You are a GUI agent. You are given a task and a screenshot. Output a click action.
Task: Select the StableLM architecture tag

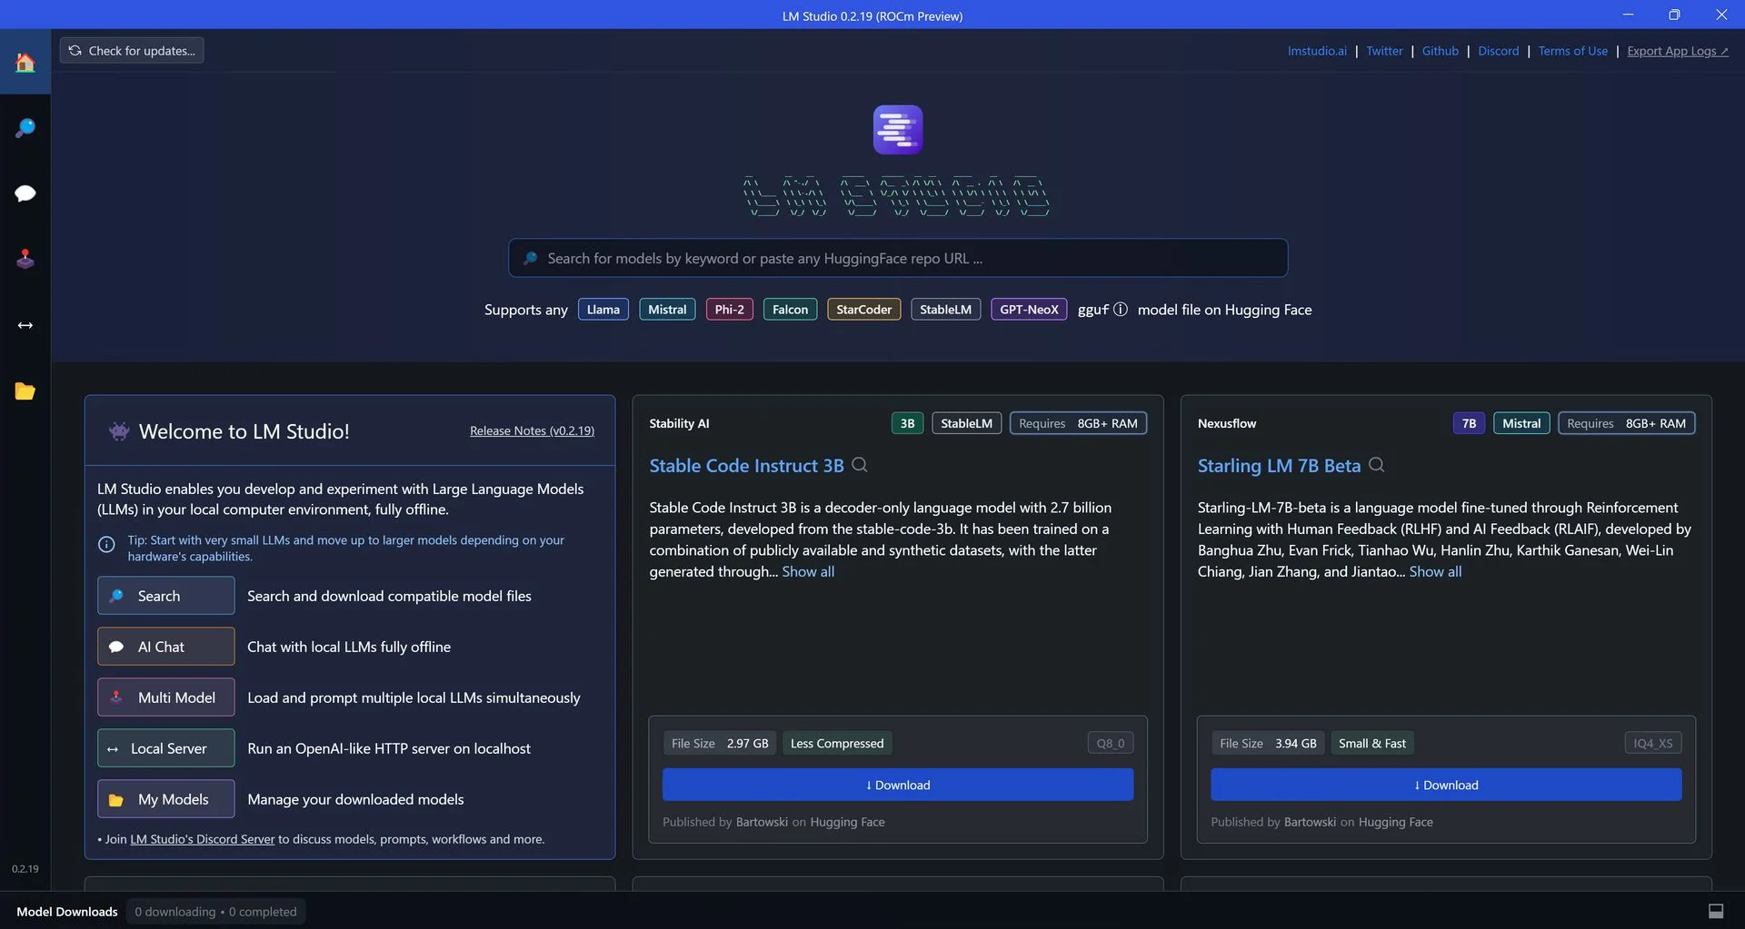coord(945,310)
